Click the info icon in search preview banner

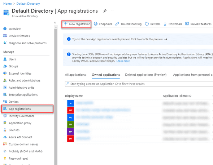[x=69, y=39]
